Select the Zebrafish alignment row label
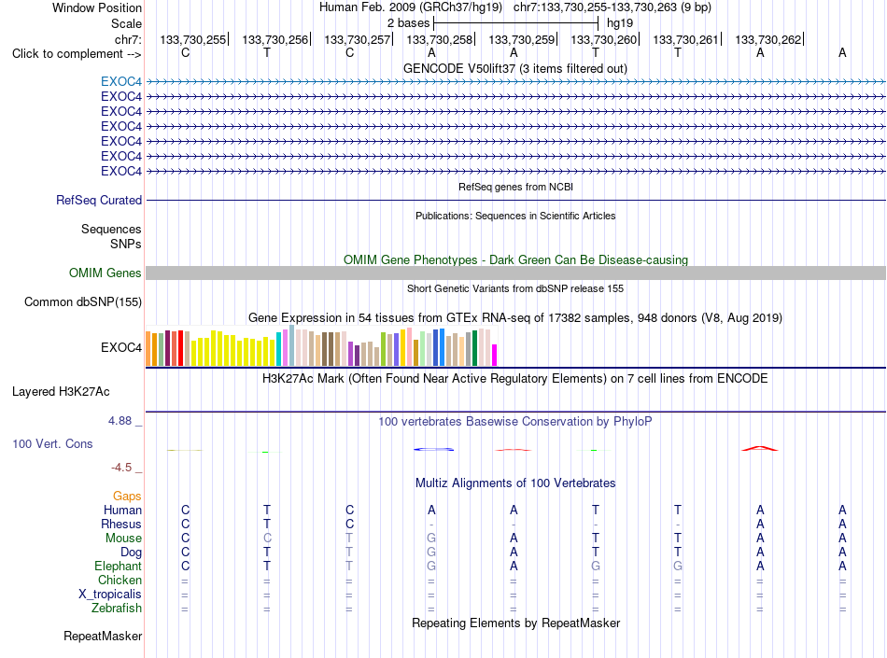 (117, 609)
